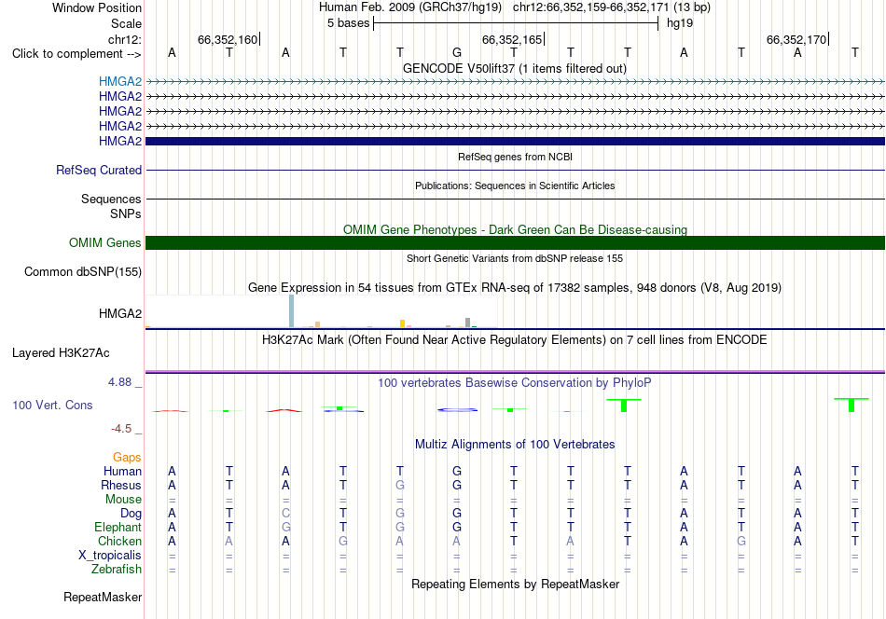Select the X_tropicalis alignment row label
The height and width of the screenshot is (619, 886).
110,556
